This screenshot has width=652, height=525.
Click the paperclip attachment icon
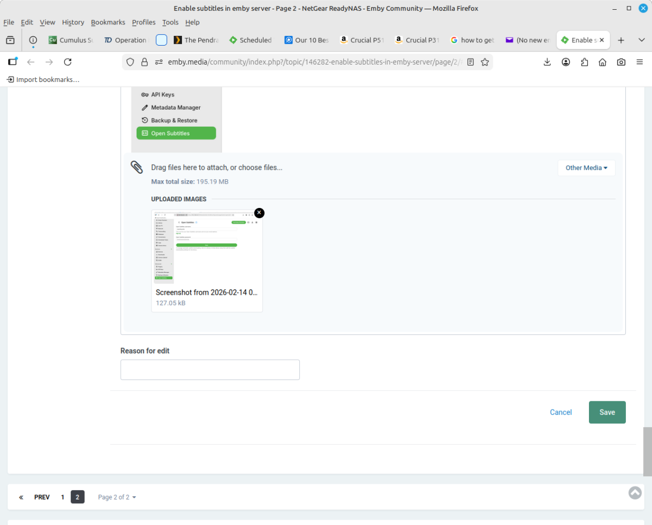(x=137, y=167)
